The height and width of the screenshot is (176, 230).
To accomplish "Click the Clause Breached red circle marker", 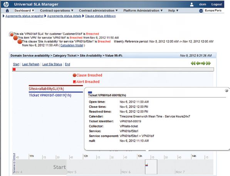I will pos(74,75).
